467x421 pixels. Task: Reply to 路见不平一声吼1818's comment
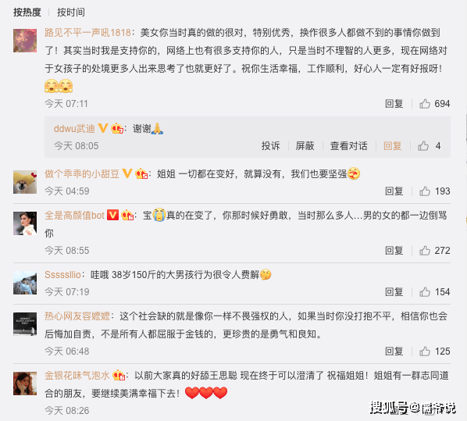(x=394, y=104)
